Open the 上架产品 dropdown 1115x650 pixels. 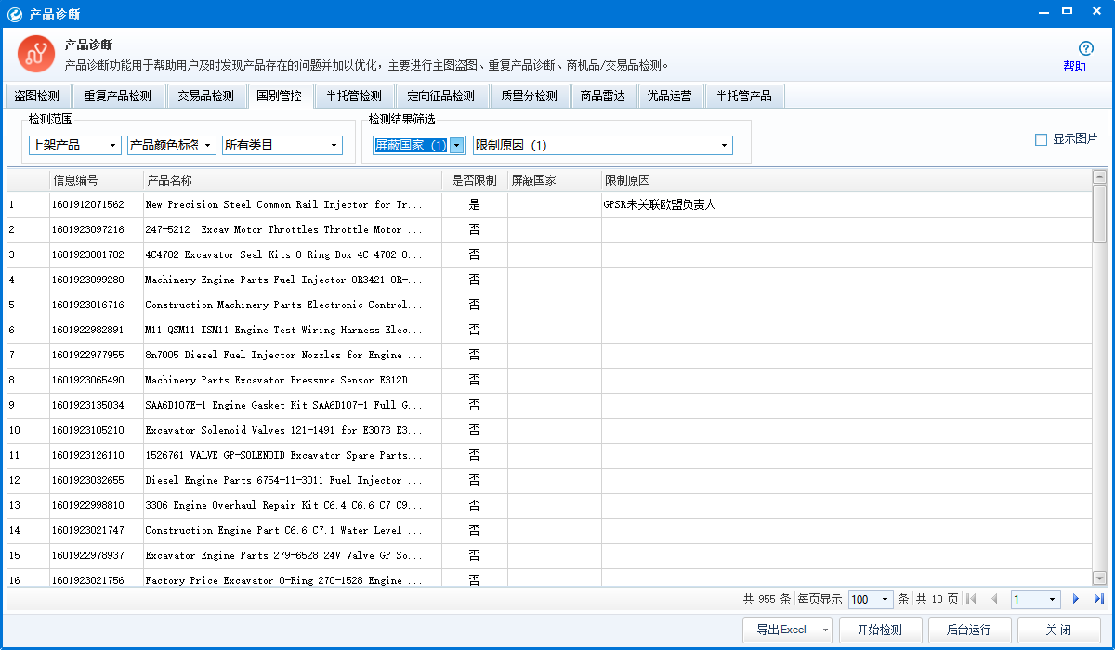coord(75,145)
